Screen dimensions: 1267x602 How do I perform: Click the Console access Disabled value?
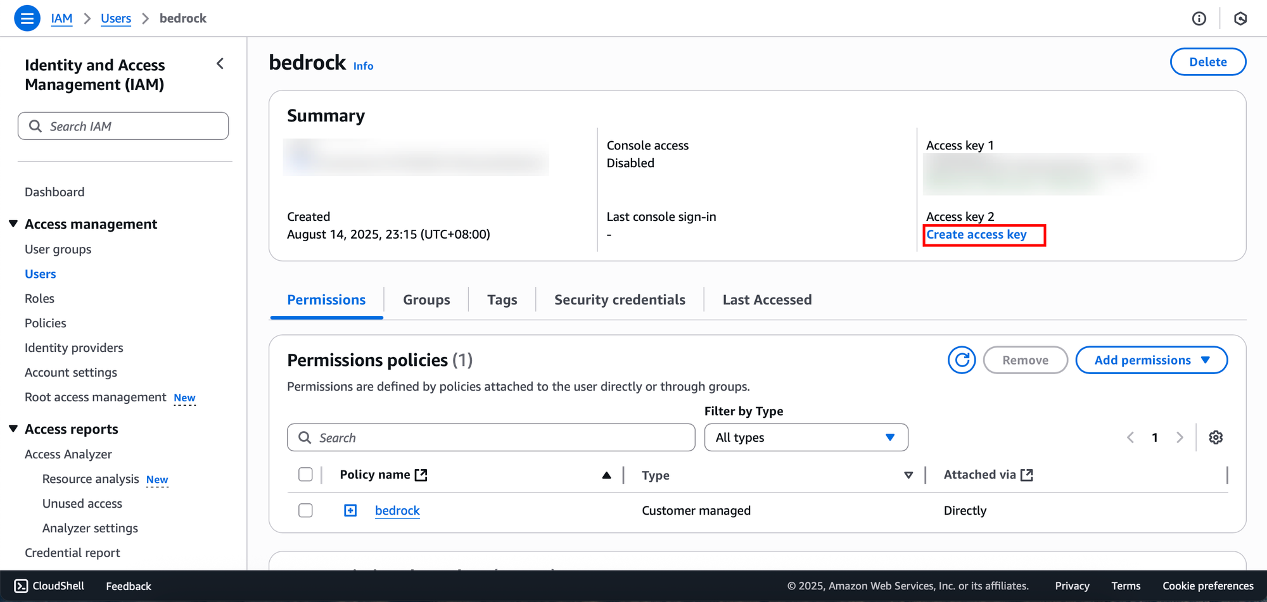(630, 163)
